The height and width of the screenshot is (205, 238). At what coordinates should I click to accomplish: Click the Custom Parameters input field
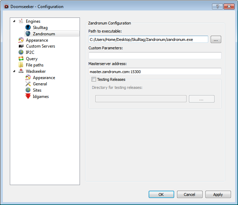click(155, 56)
